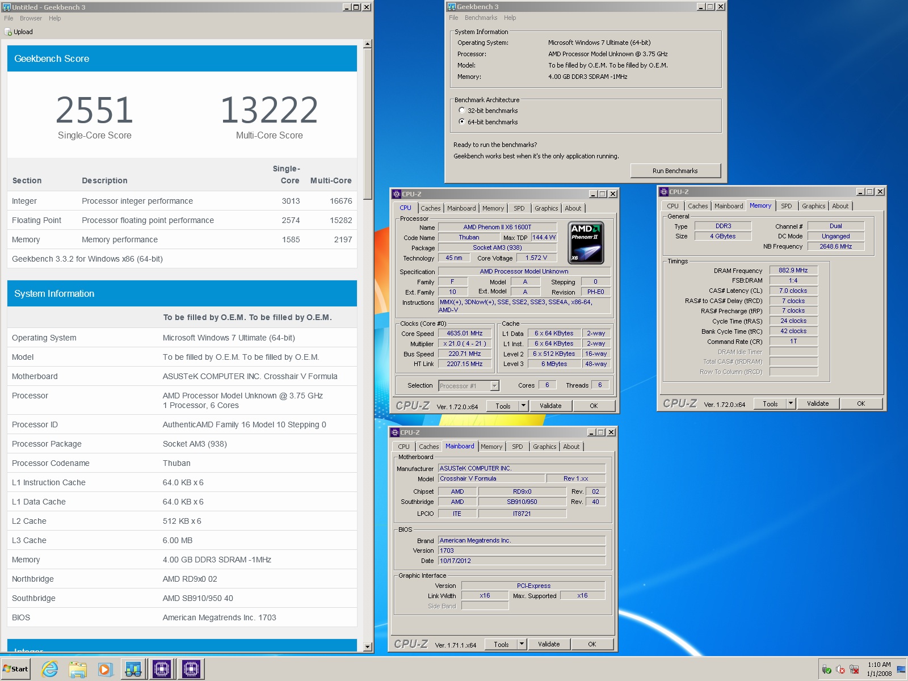Click the BIOS Version field showing 1703
Viewport: 908px width, 681px height.
[x=522, y=550]
